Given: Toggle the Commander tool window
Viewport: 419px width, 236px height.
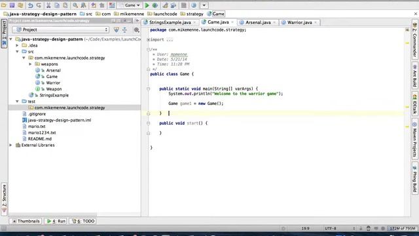Looking at the screenshot, I should click(414, 40).
